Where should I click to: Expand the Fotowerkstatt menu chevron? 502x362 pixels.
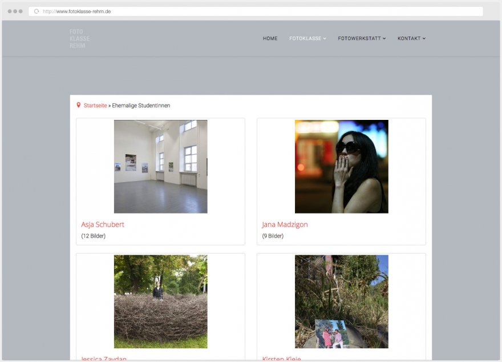[x=384, y=38]
